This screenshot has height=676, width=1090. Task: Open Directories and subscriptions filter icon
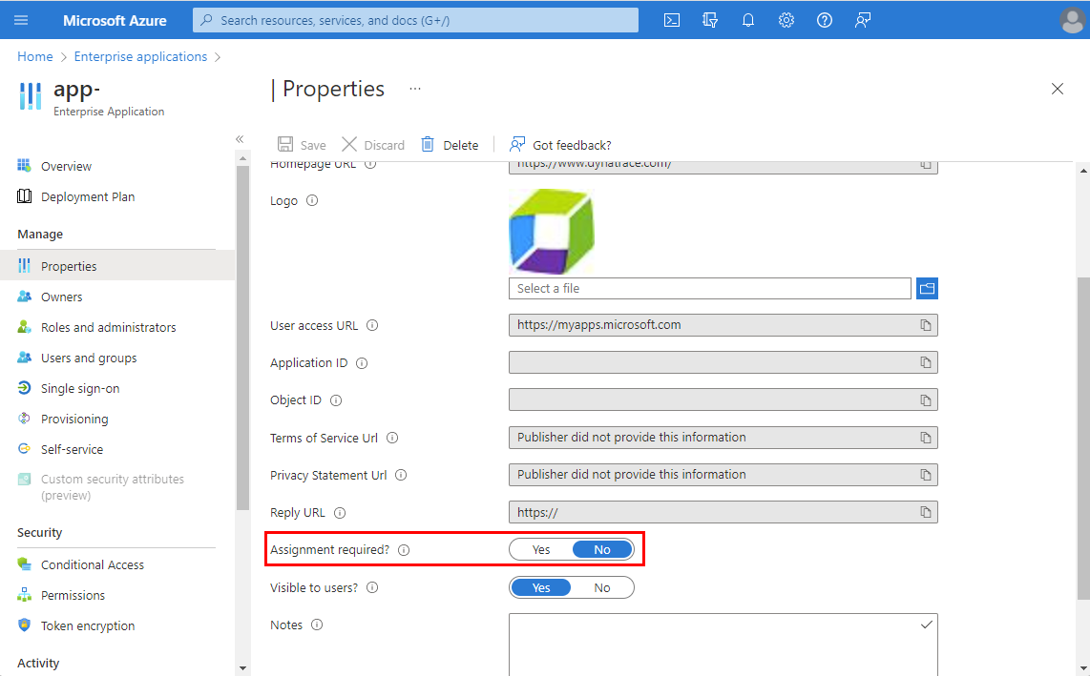coord(710,20)
